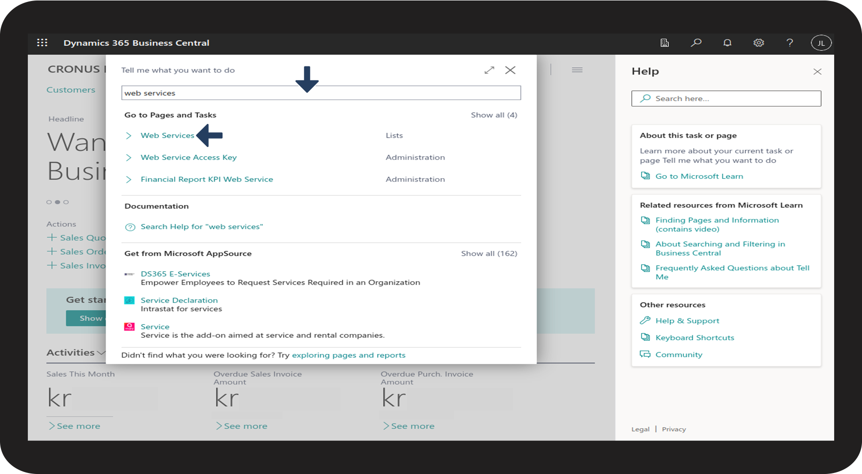Click the icon beside Go to Microsoft Learn

pyautogui.click(x=645, y=176)
